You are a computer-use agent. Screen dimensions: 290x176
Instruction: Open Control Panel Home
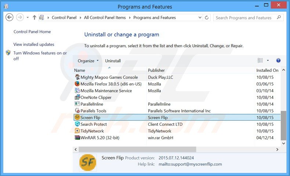[x=32, y=32]
